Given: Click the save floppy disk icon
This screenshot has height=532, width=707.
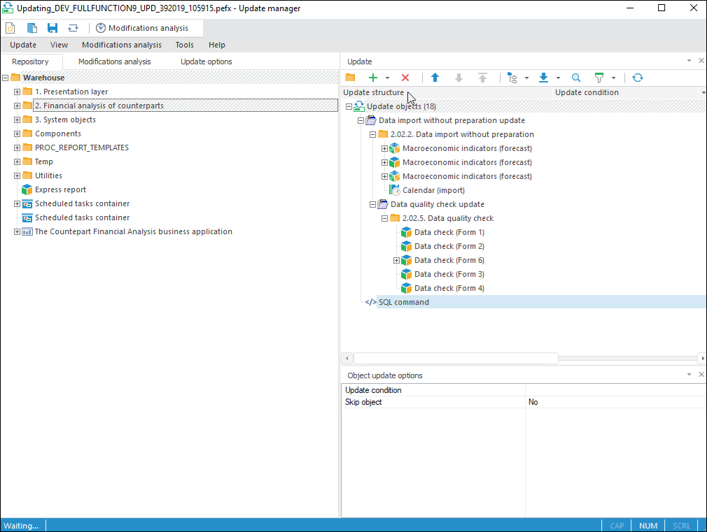Looking at the screenshot, I should (x=52, y=28).
